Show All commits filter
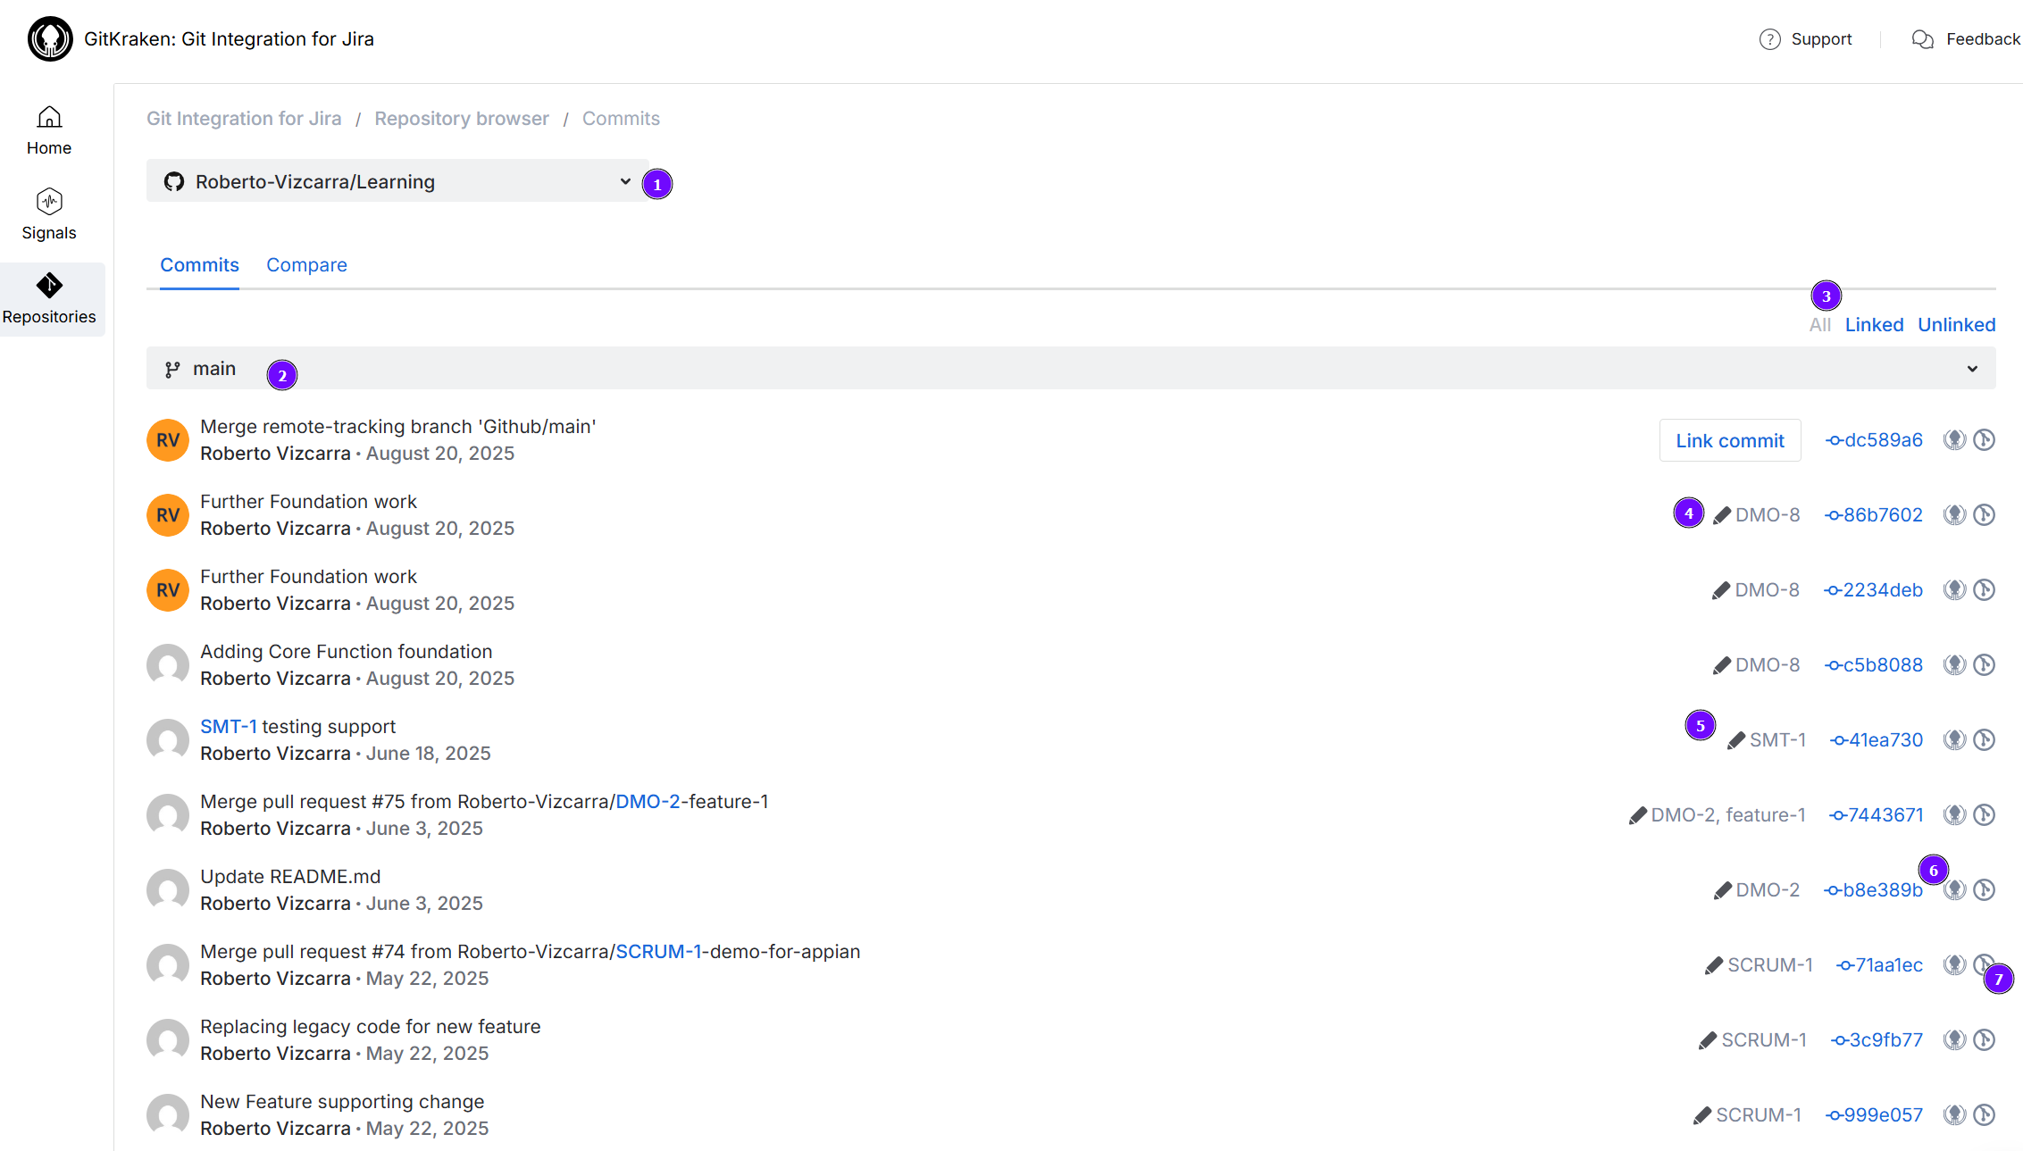The image size is (2023, 1151). point(1819,325)
